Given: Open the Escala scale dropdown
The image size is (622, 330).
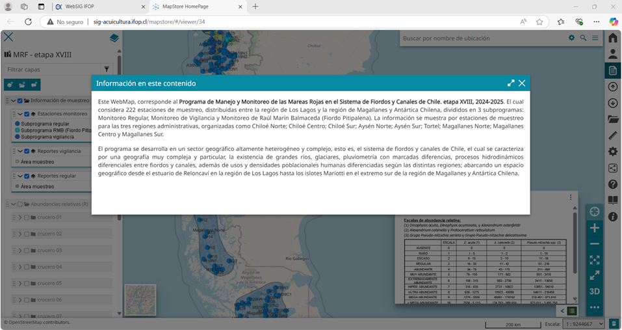Looking at the screenshot, I should [x=584, y=324].
